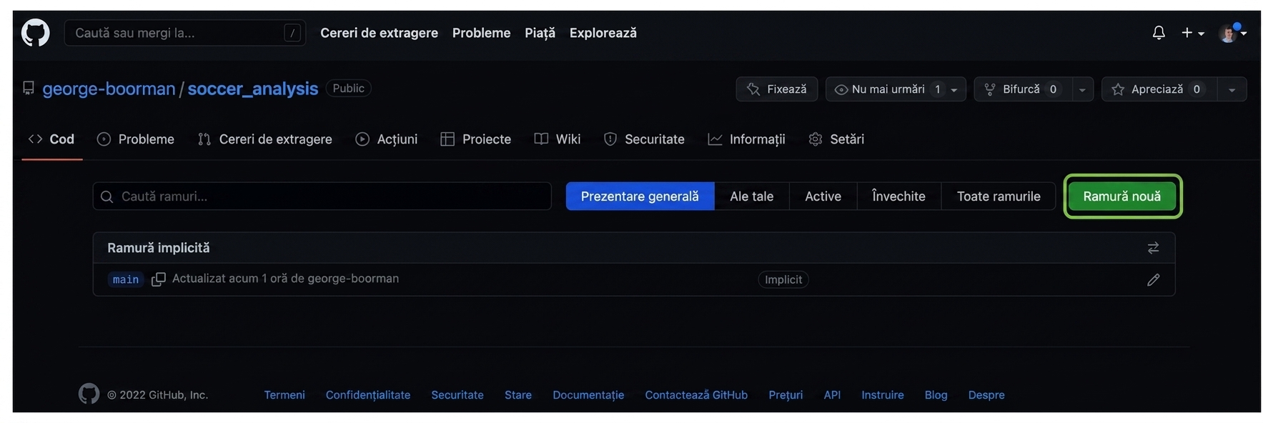Click Nu mai urmări watch button
This screenshot has width=1263, height=423.
(x=896, y=89)
